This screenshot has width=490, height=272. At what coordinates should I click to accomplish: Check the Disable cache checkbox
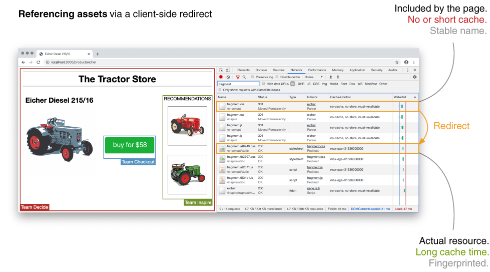pyautogui.click(x=277, y=77)
